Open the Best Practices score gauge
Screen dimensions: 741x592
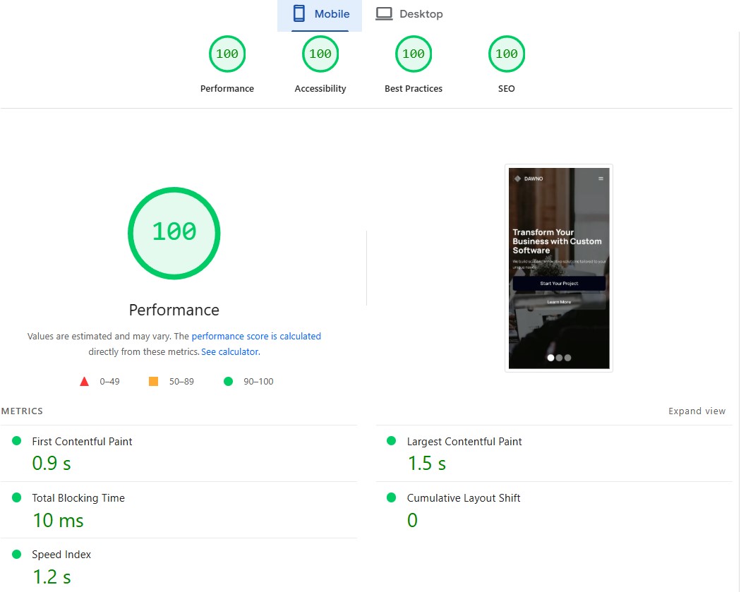414,54
